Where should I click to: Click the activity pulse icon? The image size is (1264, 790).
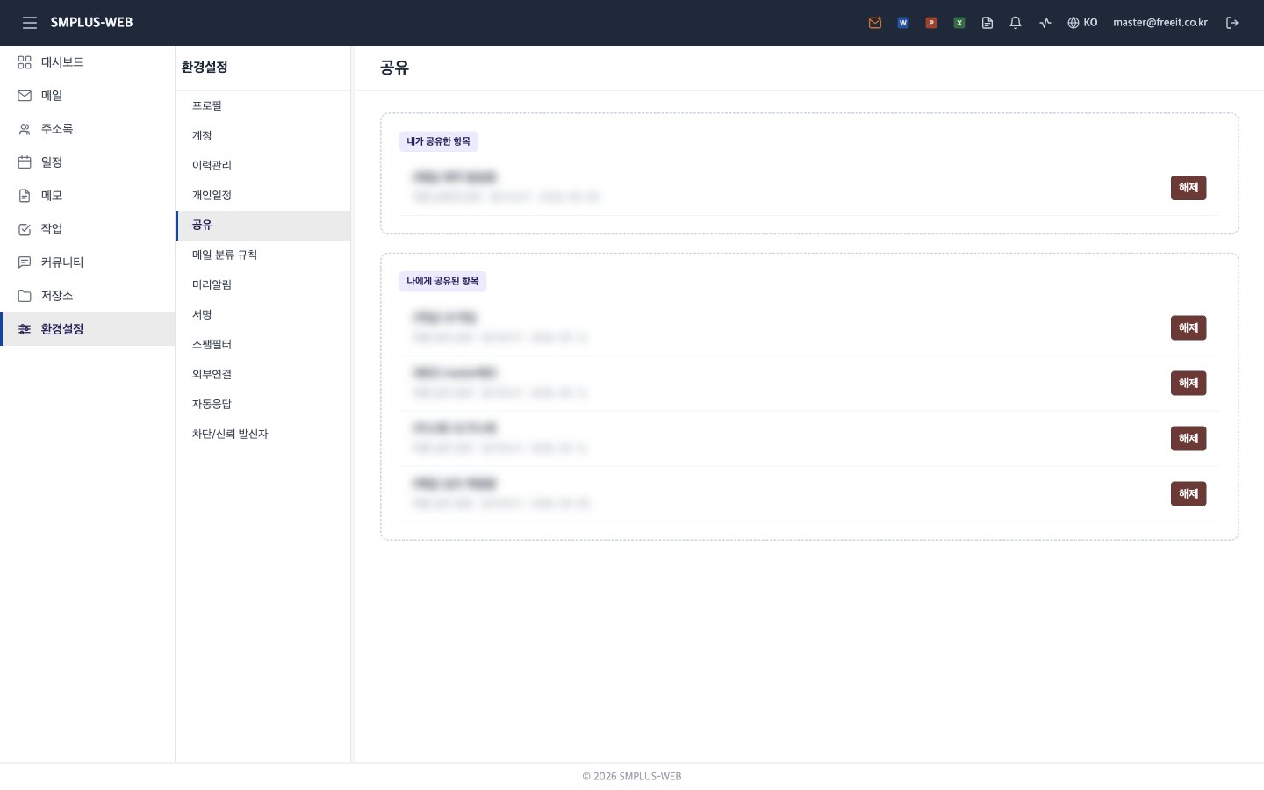[x=1045, y=23]
